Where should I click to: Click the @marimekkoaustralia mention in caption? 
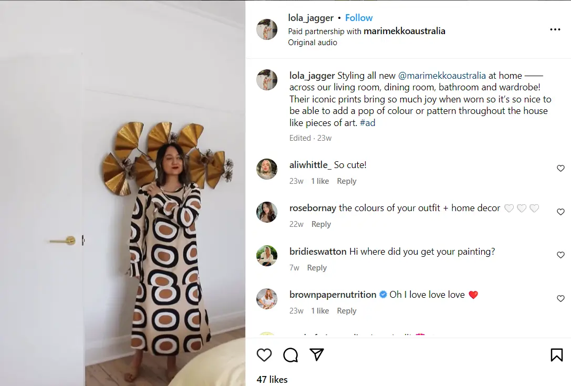[x=442, y=76]
